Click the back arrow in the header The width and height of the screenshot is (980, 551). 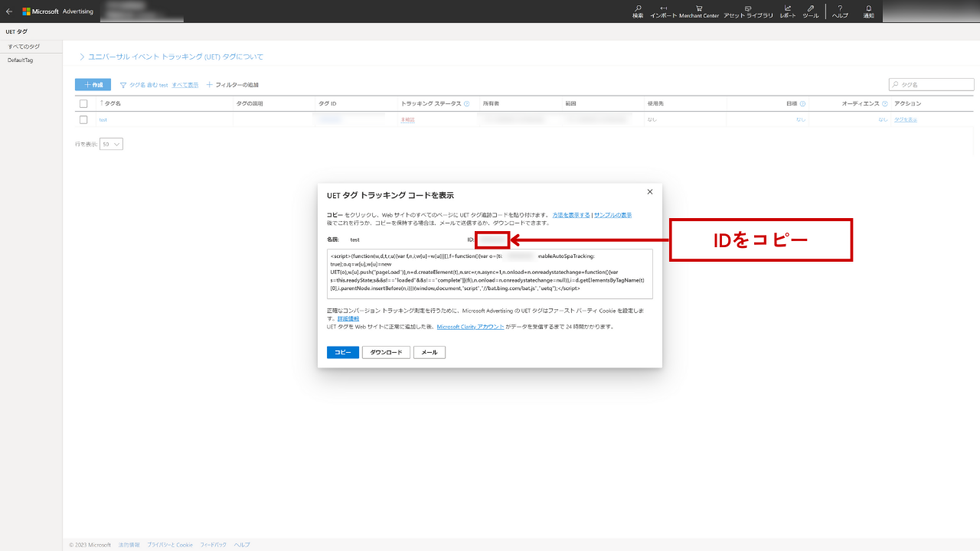(9, 11)
